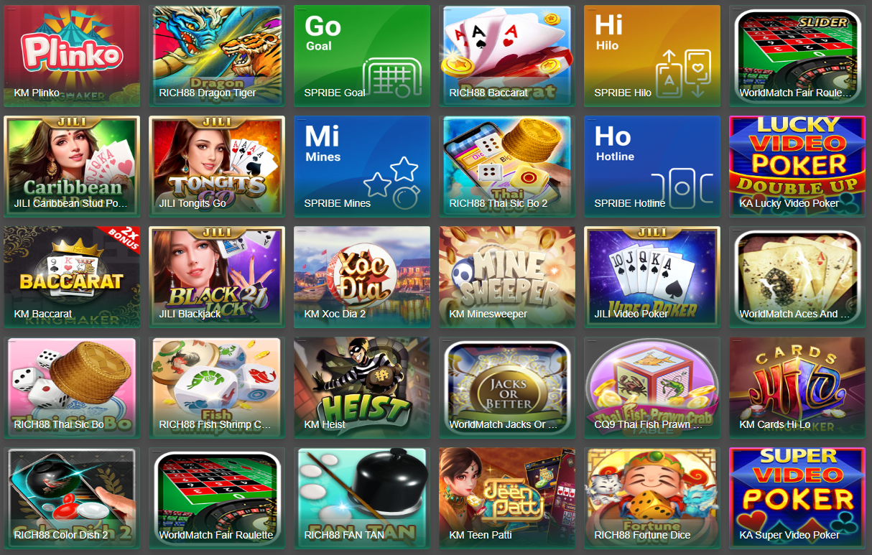
Task: Click the SPRIBE Mines game icon
Action: 361,167
